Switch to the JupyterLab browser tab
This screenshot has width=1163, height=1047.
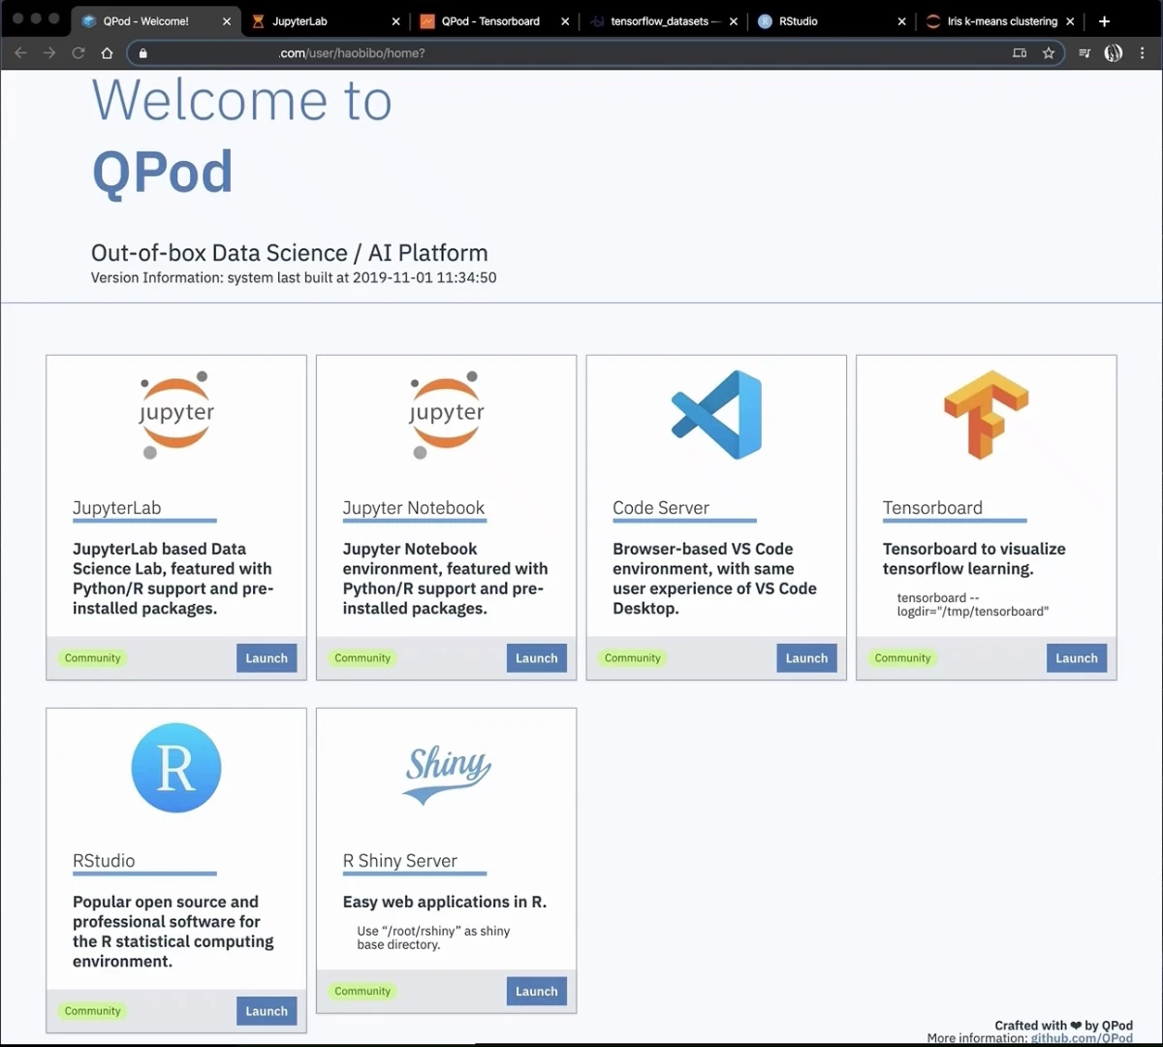[x=324, y=21]
